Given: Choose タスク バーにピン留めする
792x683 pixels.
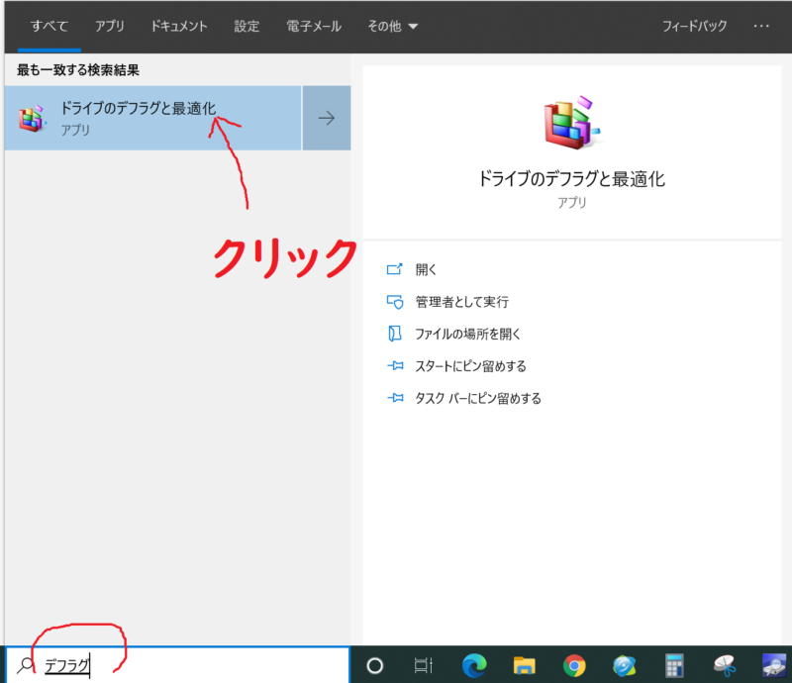Looking at the screenshot, I should click(x=478, y=399).
